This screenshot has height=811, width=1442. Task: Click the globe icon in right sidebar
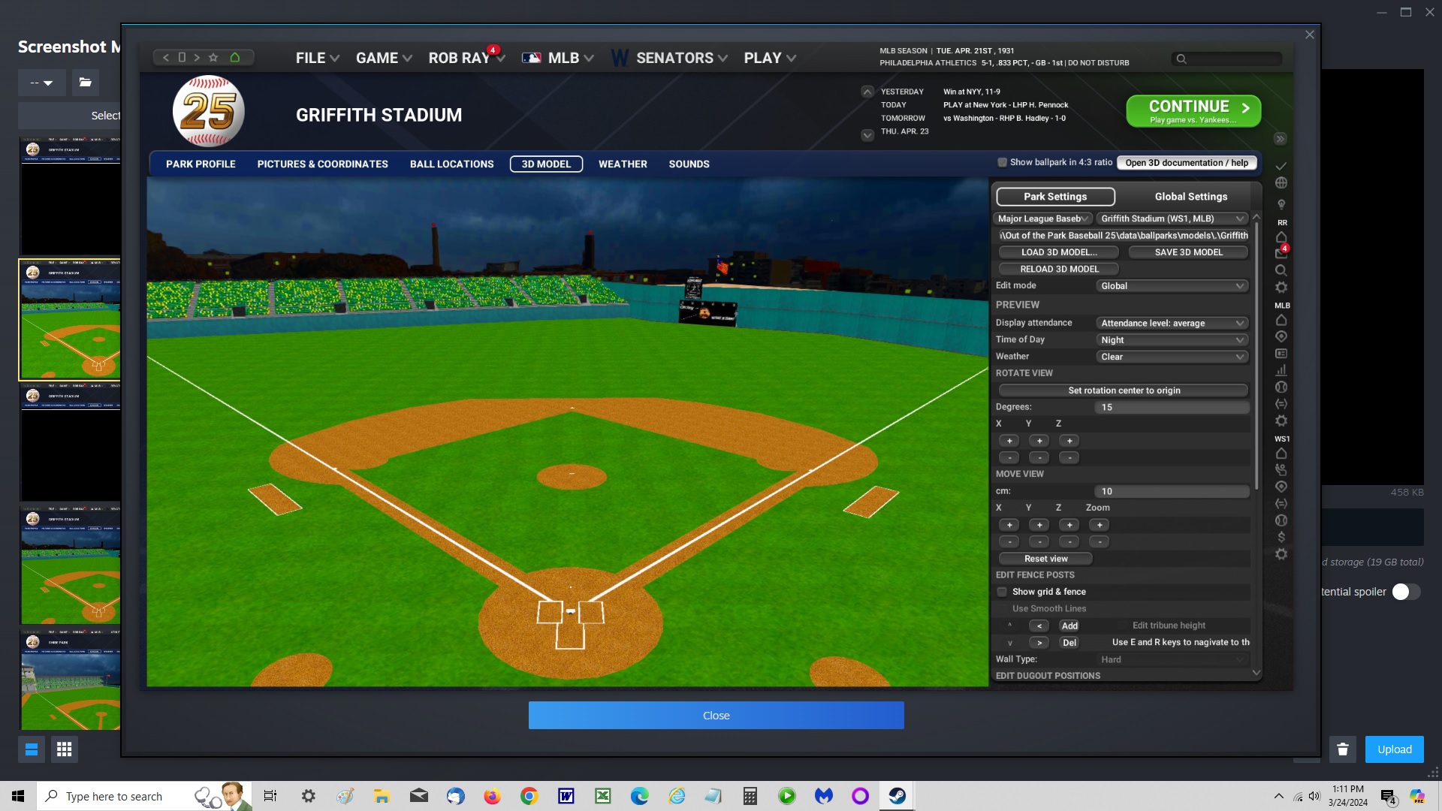click(1281, 183)
